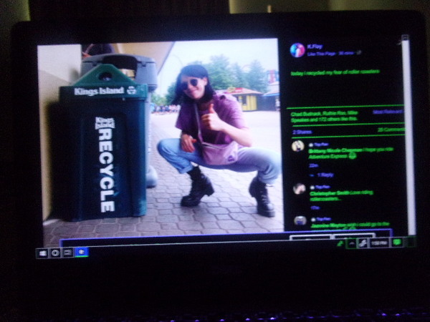Click Christopher Smith's commenter avatar

point(299,189)
